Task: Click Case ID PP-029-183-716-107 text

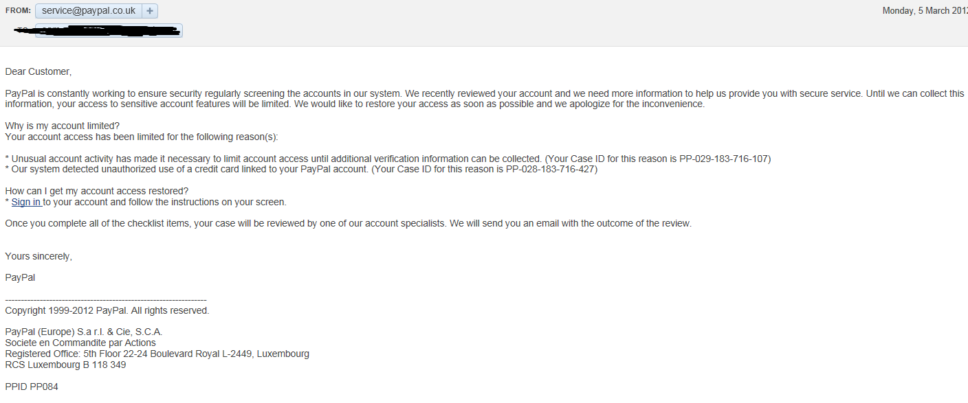Action: coord(725,159)
